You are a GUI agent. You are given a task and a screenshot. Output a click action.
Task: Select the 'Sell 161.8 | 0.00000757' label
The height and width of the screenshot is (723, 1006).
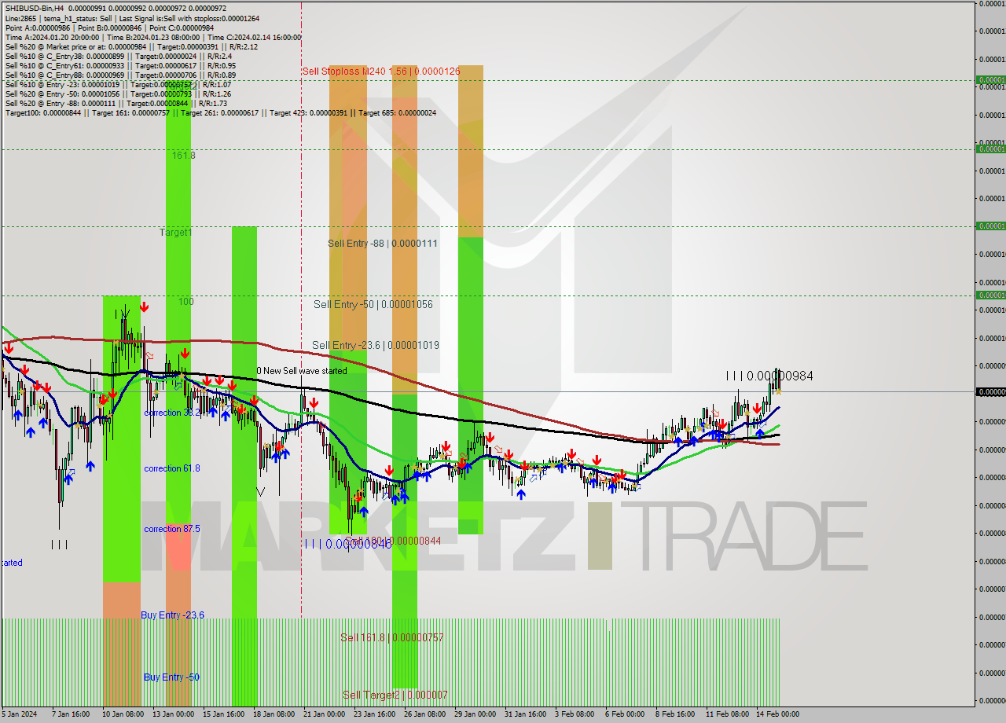point(392,637)
